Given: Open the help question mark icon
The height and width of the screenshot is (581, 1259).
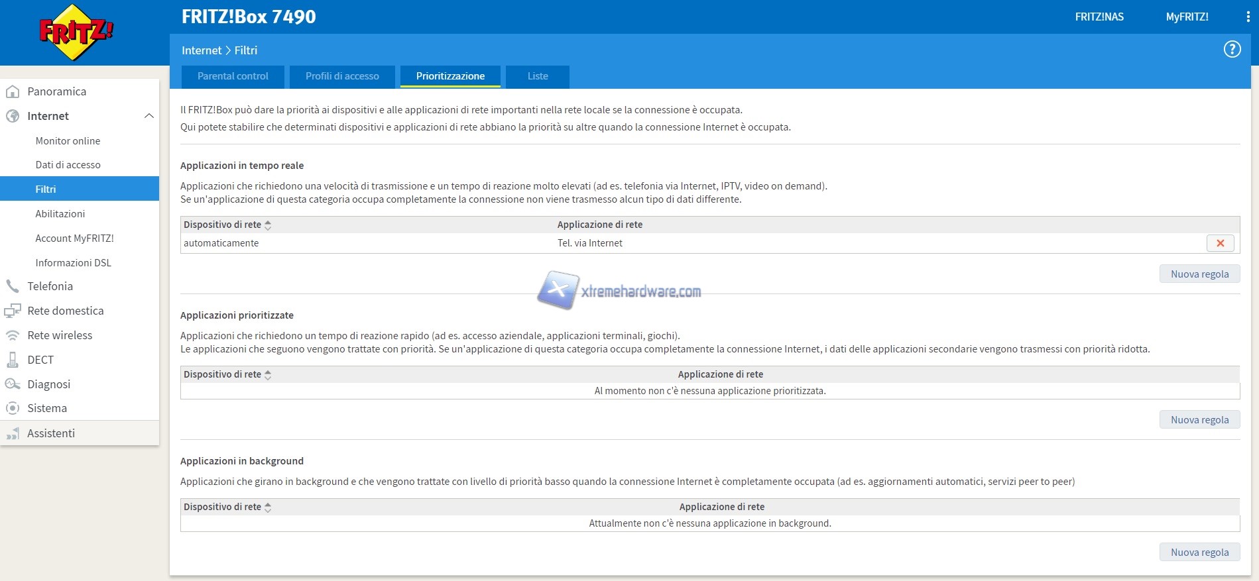Looking at the screenshot, I should [x=1232, y=50].
